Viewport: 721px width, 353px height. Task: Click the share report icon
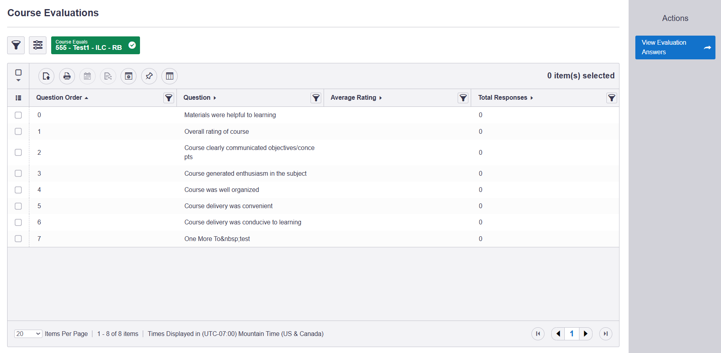click(x=108, y=76)
